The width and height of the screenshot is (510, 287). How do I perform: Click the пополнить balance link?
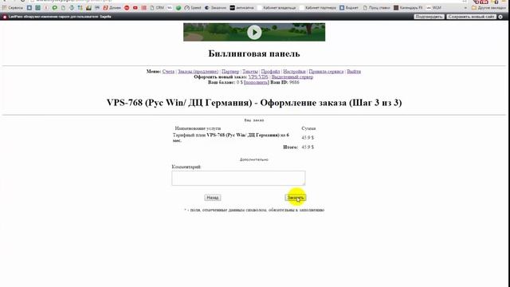point(257,82)
